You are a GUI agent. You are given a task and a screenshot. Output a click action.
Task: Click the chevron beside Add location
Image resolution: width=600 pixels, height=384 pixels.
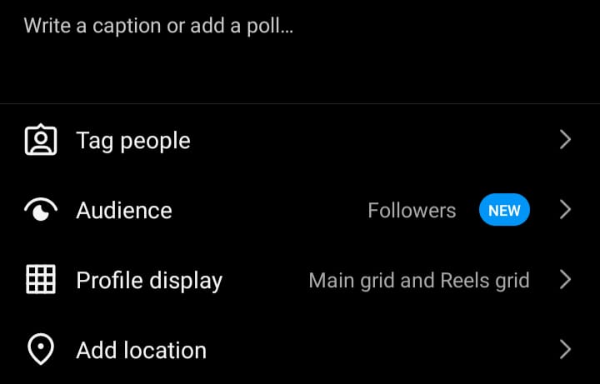(x=565, y=349)
